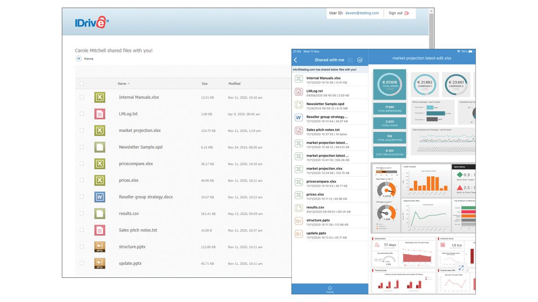This screenshot has width=538, height=302.
Task: Tap the back chevron in Shared with me
Action: 295,60
